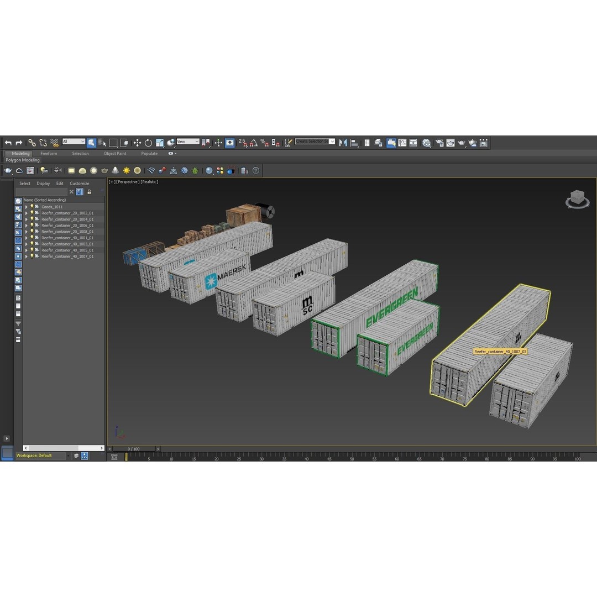Activate Select Object tool

pyautogui.click(x=91, y=143)
